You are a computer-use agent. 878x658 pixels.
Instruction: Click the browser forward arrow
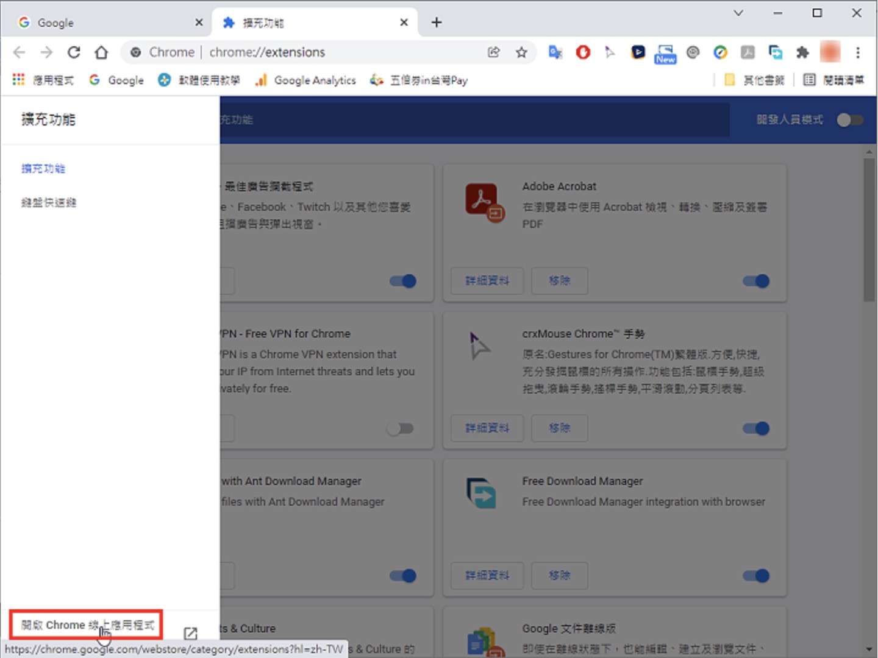46,52
